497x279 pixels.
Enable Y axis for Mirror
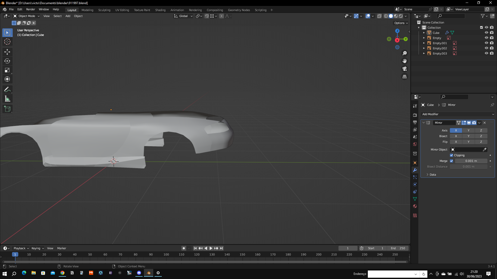pyautogui.click(x=469, y=130)
